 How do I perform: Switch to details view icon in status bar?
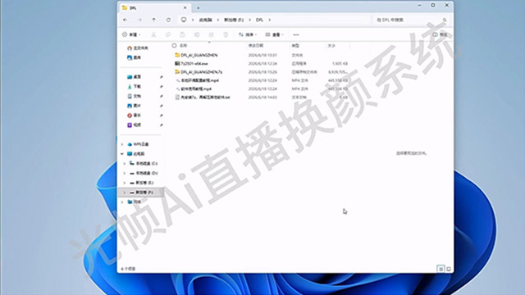click(441, 269)
